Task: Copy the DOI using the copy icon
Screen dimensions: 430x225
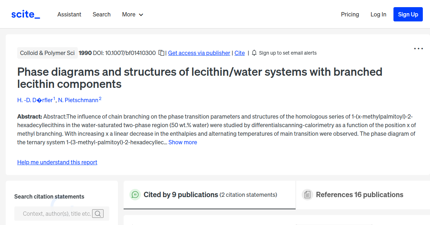Action: (x=162, y=52)
